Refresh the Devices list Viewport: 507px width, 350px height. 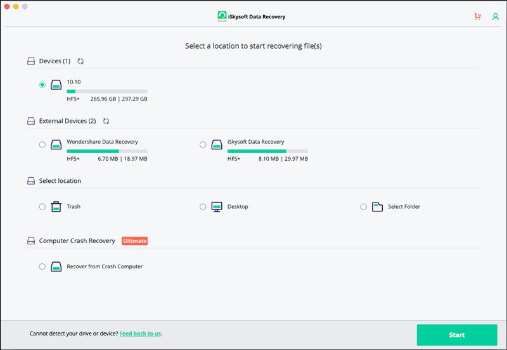(x=80, y=61)
